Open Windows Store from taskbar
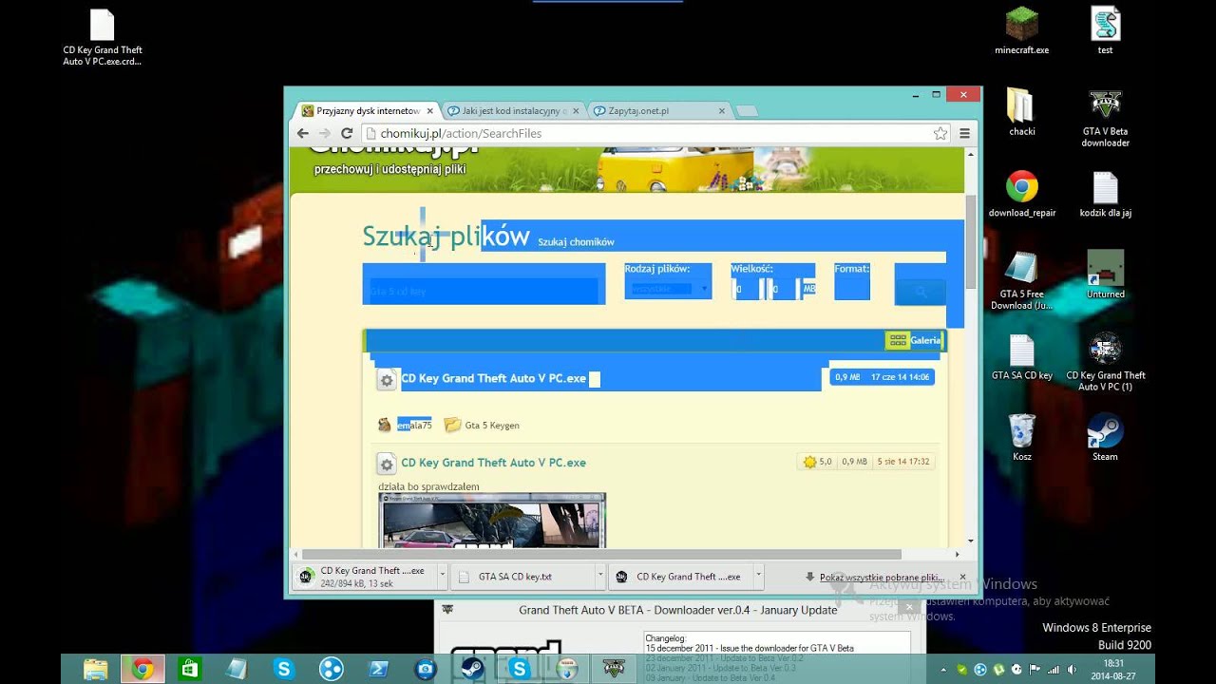Screen dimensions: 1216x684 pyautogui.click(x=190, y=669)
